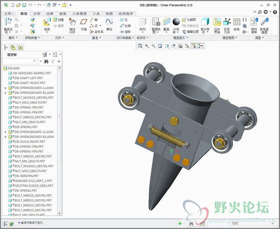Click the repaint icon in graphics toolbar
Screen dimensions: 280x229
tap(160, 46)
